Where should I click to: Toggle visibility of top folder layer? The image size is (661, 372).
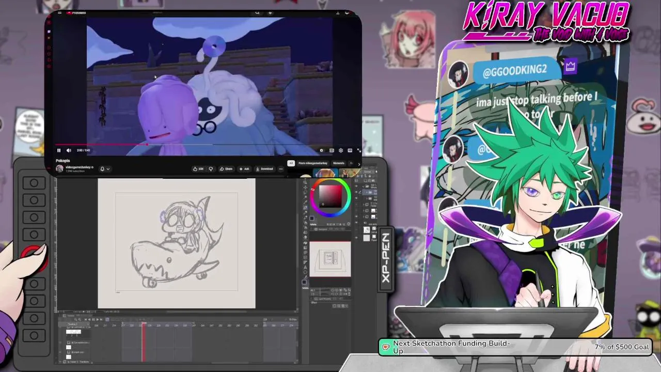pyautogui.click(x=356, y=186)
